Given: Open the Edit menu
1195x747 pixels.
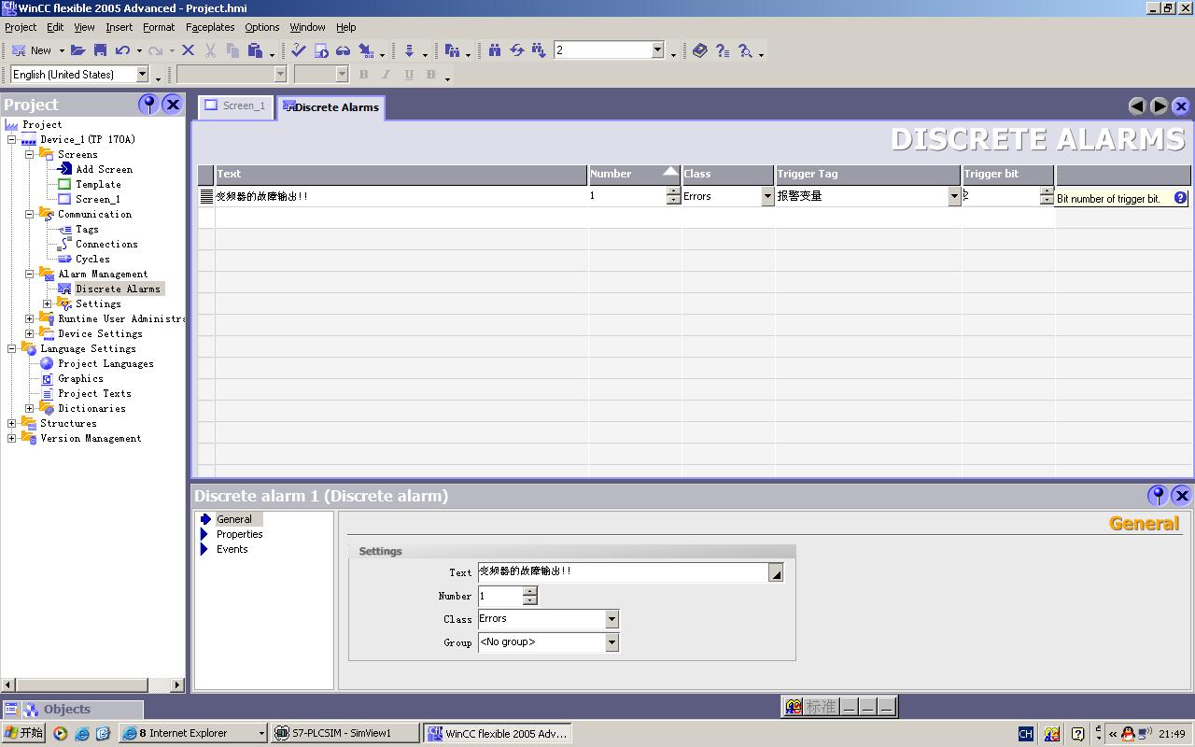Looking at the screenshot, I should point(55,27).
